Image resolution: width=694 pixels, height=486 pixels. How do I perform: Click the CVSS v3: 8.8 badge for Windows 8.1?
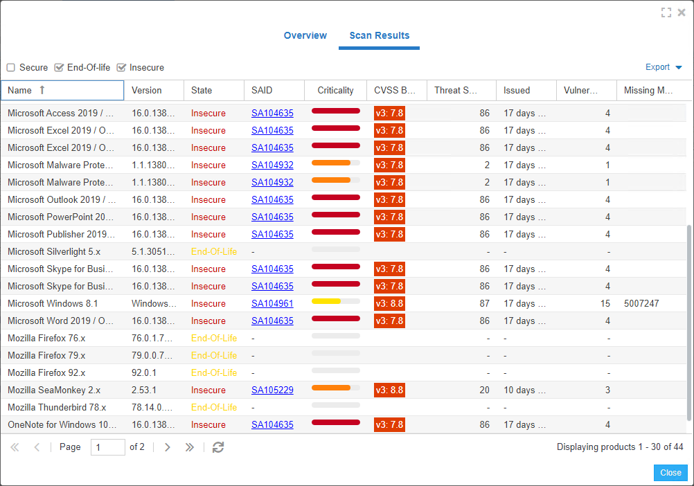[x=389, y=303]
